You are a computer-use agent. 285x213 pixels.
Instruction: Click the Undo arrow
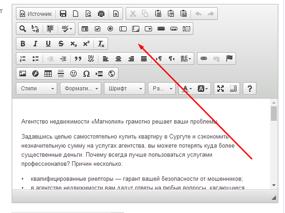[198, 14]
